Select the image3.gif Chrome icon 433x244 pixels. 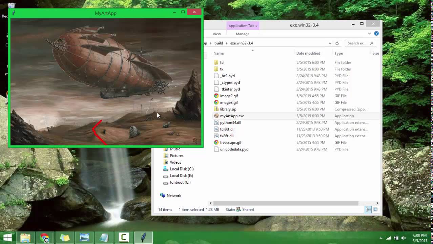[216, 102]
